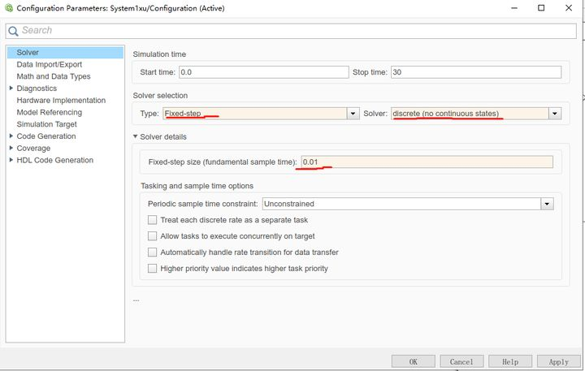
Task: Expand the Coverage tree node arrow
Action: click(x=11, y=148)
